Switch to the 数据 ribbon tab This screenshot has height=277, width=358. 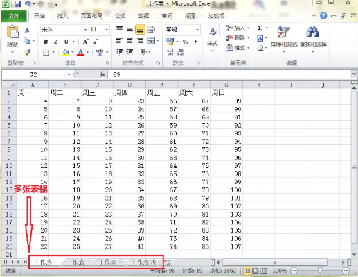[x=143, y=16]
